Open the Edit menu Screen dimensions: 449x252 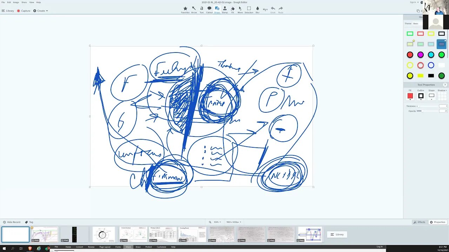9,2
